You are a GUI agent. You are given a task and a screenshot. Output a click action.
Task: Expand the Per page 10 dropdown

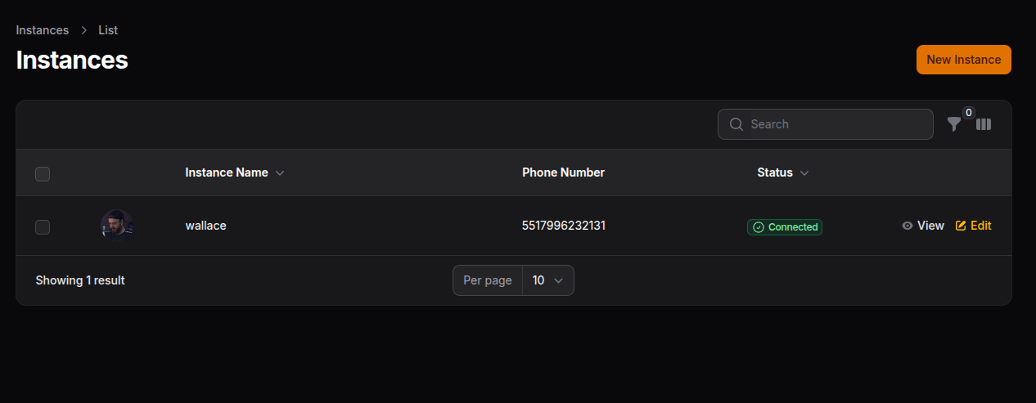point(548,280)
